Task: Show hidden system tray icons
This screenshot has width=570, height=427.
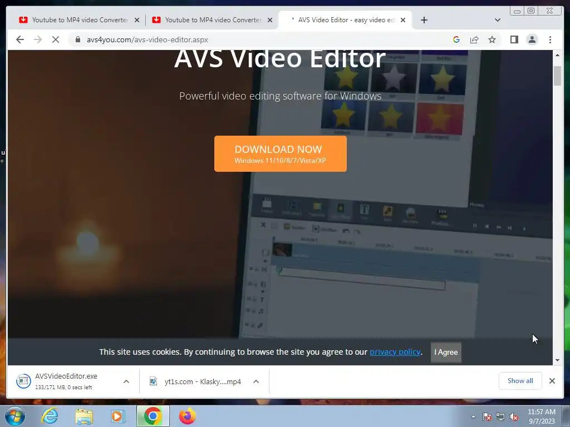Action: tap(473, 416)
